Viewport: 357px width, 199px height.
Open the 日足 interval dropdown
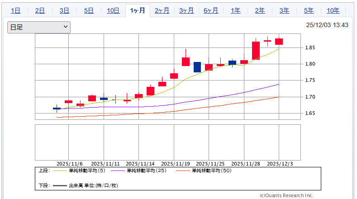click(x=39, y=27)
